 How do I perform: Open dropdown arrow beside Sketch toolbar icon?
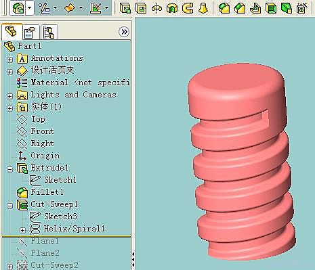pos(106,8)
